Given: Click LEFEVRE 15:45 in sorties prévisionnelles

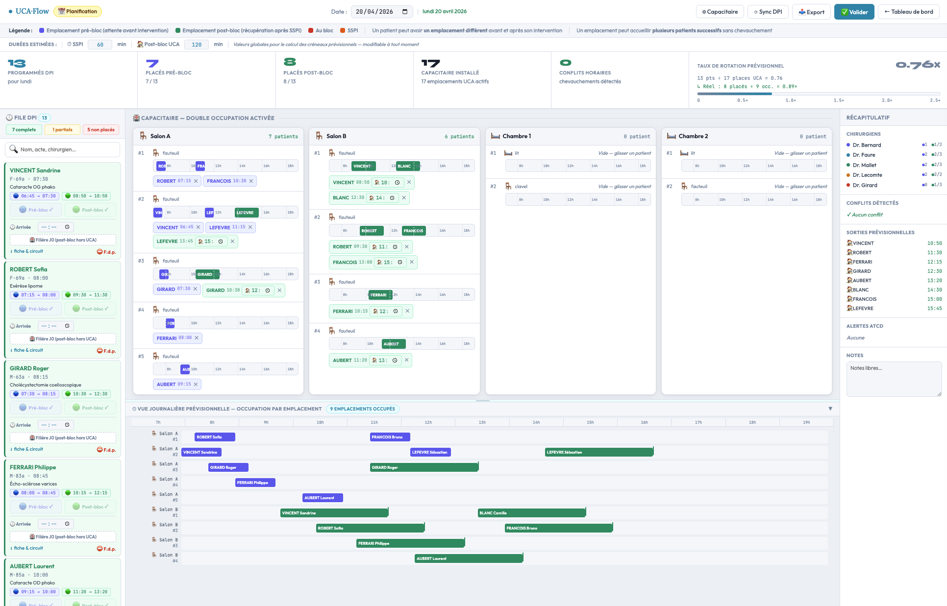Looking at the screenshot, I should 894,309.
